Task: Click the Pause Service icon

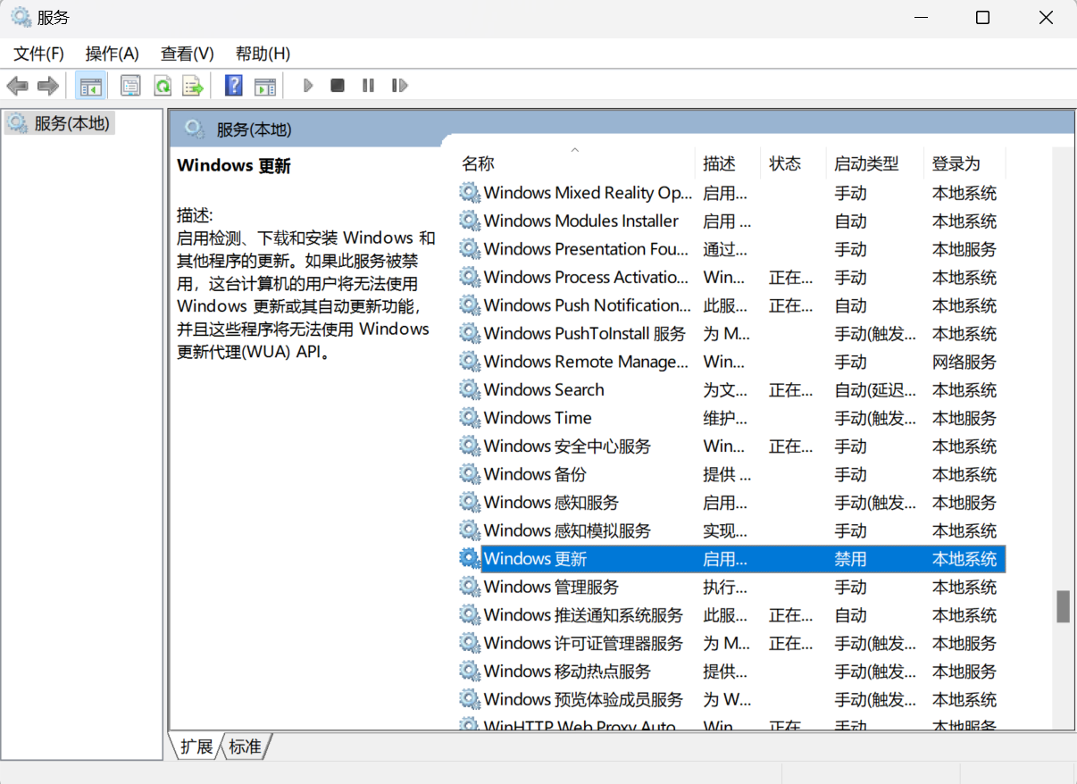Action: (x=368, y=86)
